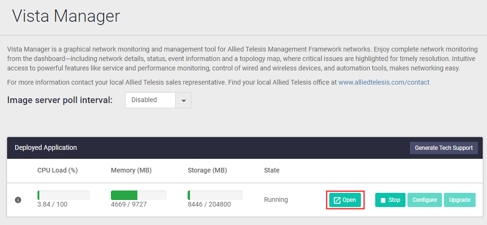Click the Deployed Application panel title
The width and height of the screenshot is (487, 225).
46,147
